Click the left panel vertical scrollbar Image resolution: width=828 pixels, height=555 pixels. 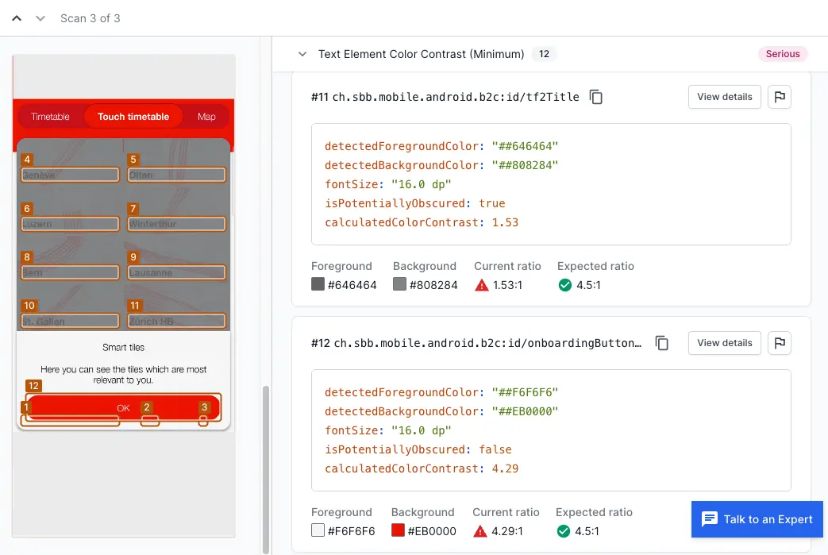(x=266, y=468)
